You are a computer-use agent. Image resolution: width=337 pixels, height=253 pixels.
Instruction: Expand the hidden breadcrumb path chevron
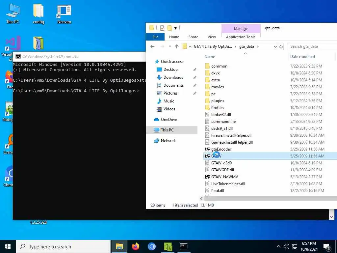point(190,46)
